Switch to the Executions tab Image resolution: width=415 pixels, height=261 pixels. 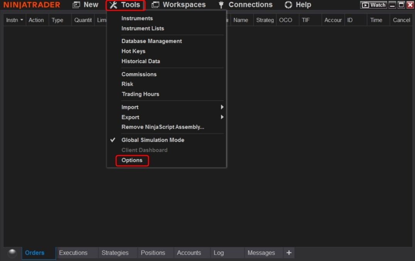coord(77,253)
